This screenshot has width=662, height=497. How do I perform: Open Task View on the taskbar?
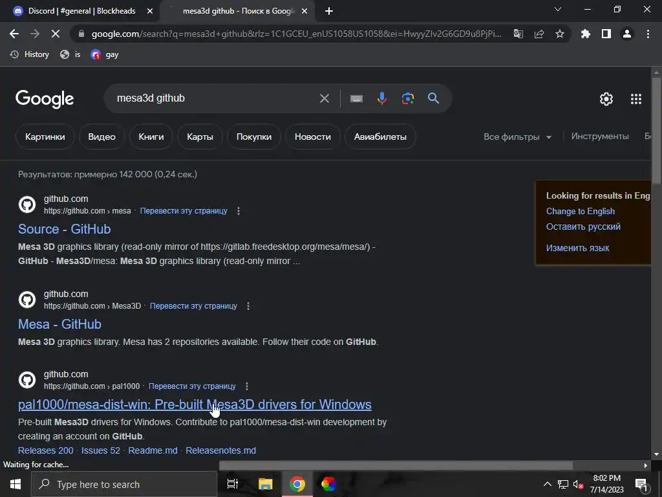[233, 484]
